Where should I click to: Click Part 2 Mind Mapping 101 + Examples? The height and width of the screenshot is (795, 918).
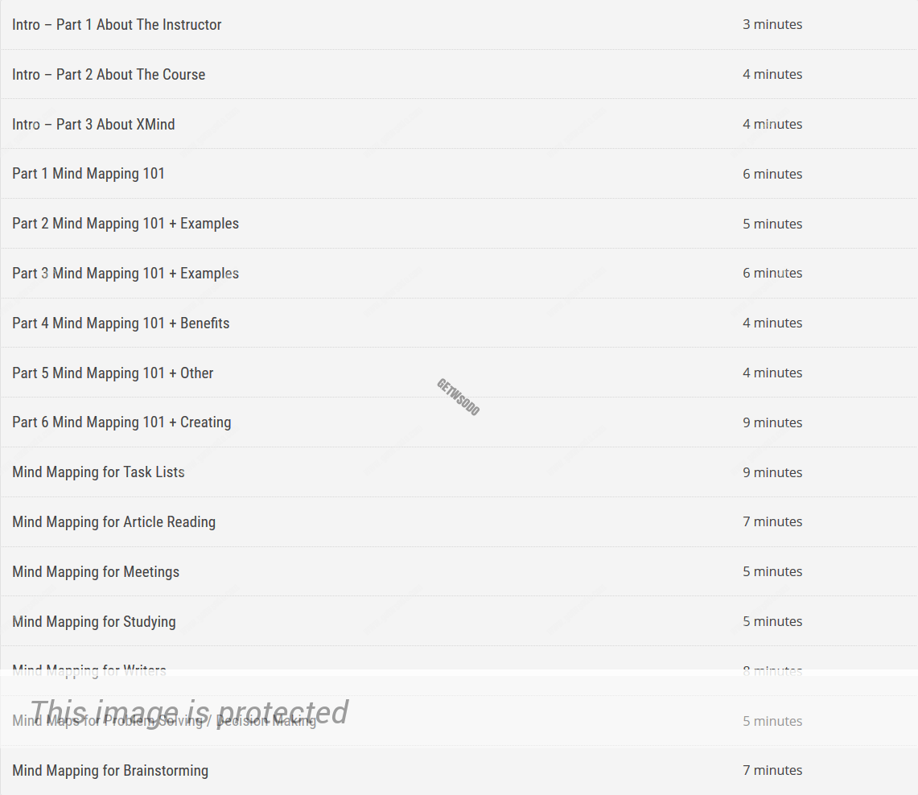click(x=126, y=224)
